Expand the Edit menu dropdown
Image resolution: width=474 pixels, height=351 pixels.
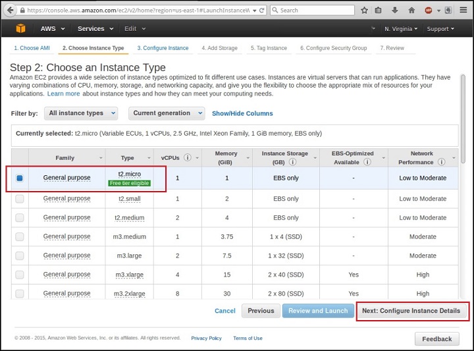[x=135, y=29]
